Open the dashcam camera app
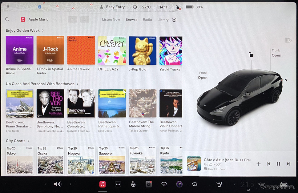 point(149,184)
